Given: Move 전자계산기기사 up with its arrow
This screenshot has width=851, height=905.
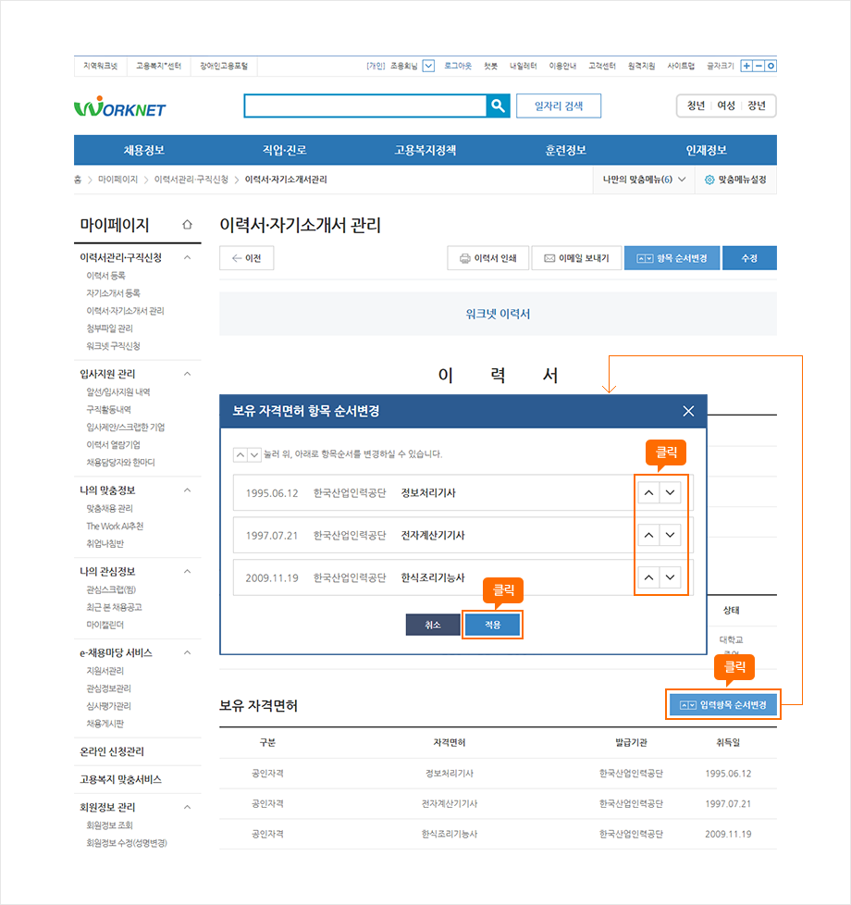Looking at the screenshot, I should [648, 535].
